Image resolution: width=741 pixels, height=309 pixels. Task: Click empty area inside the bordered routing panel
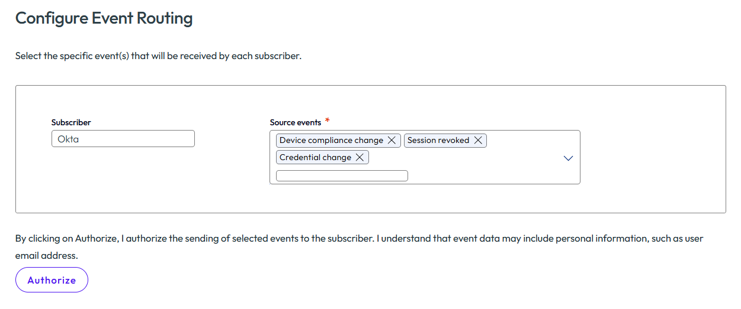pos(652,148)
